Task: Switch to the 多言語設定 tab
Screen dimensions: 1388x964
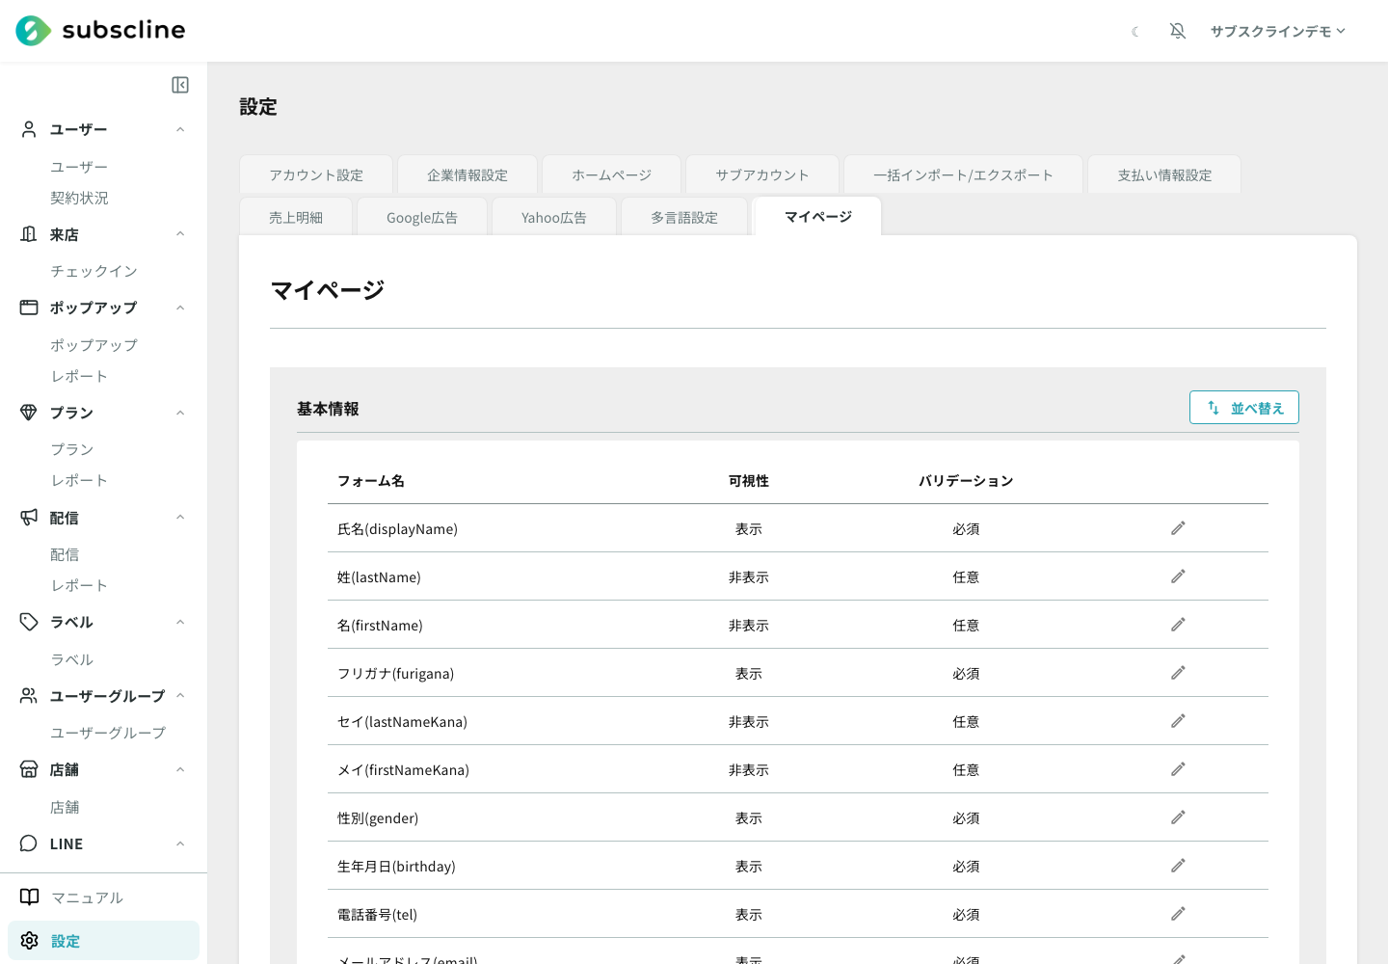Action: [x=684, y=217]
